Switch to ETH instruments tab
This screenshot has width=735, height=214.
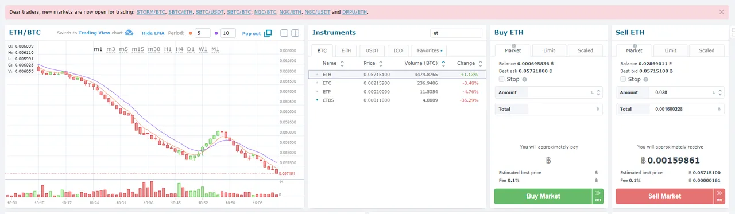click(346, 50)
